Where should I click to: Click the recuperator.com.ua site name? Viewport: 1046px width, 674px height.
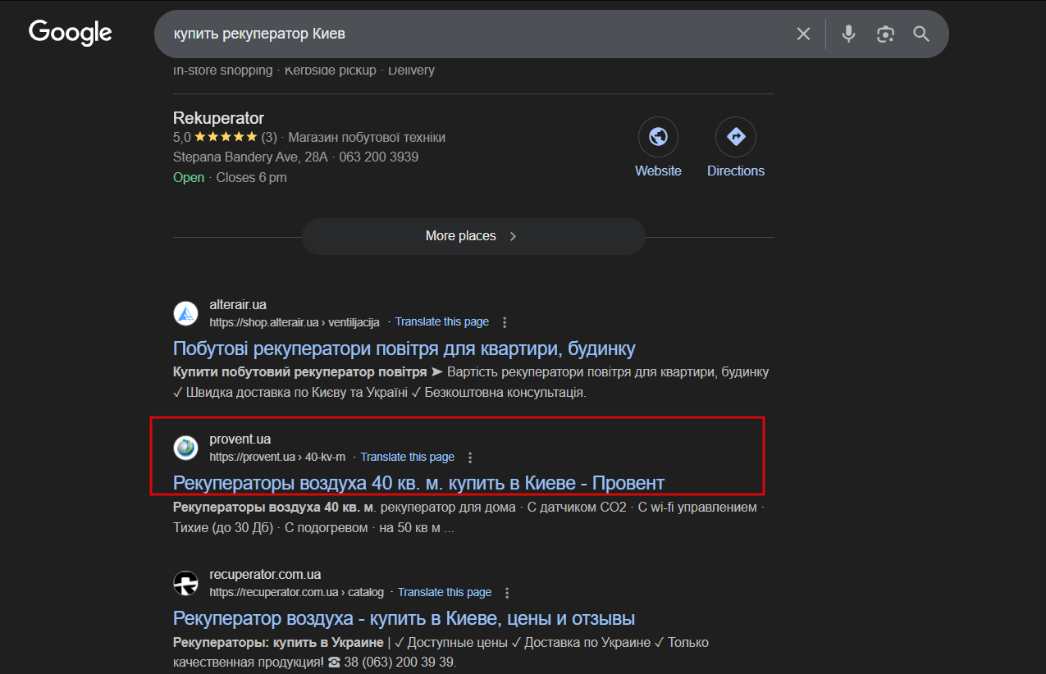[x=265, y=575]
